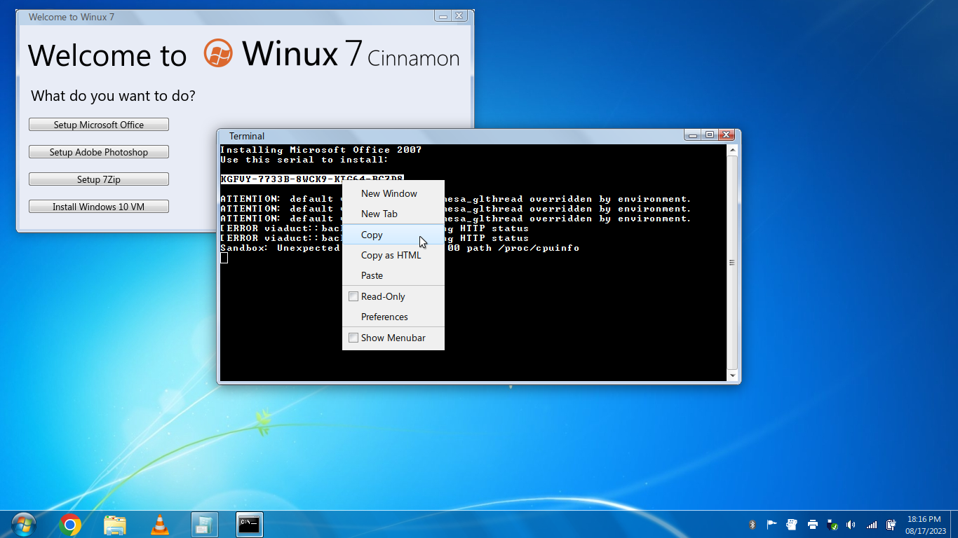
Task: Click the Terminal window title bar text
Action: tap(247, 136)
